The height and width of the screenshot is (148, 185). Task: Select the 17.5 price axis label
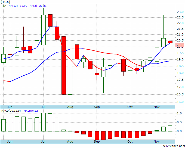coord(180,80)
